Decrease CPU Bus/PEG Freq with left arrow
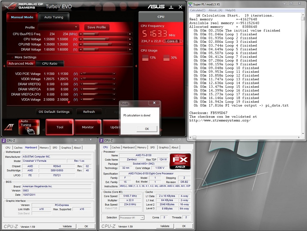Screen dimensions: 307x231 pos(80,34)
